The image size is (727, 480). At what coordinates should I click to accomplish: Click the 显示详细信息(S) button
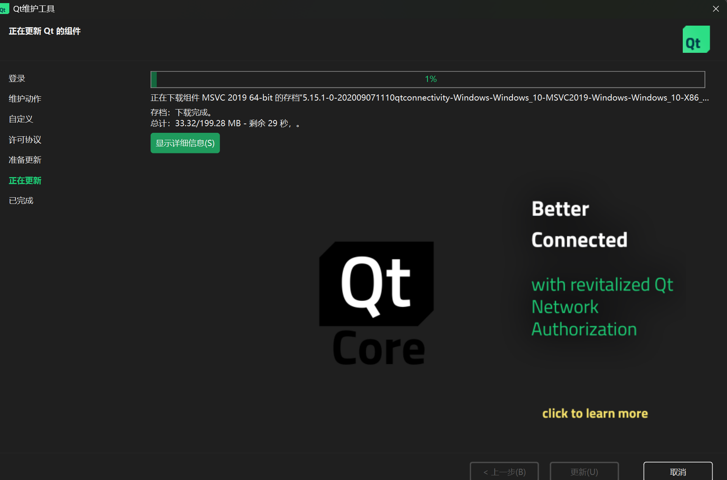pyautogui.click(x=185, y=143)
